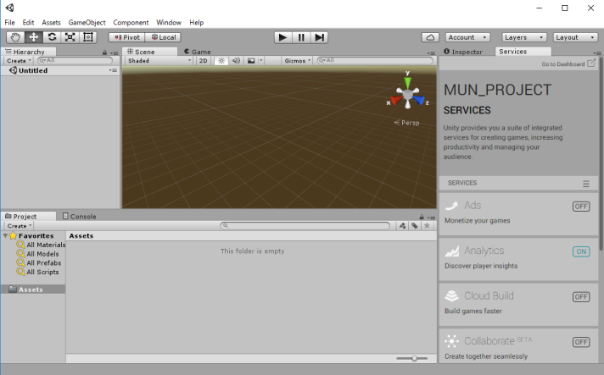Click the Hierarchy panel lock icon
Image resolution: width=604 pixels, height=375 pixels.
[104, 52]
